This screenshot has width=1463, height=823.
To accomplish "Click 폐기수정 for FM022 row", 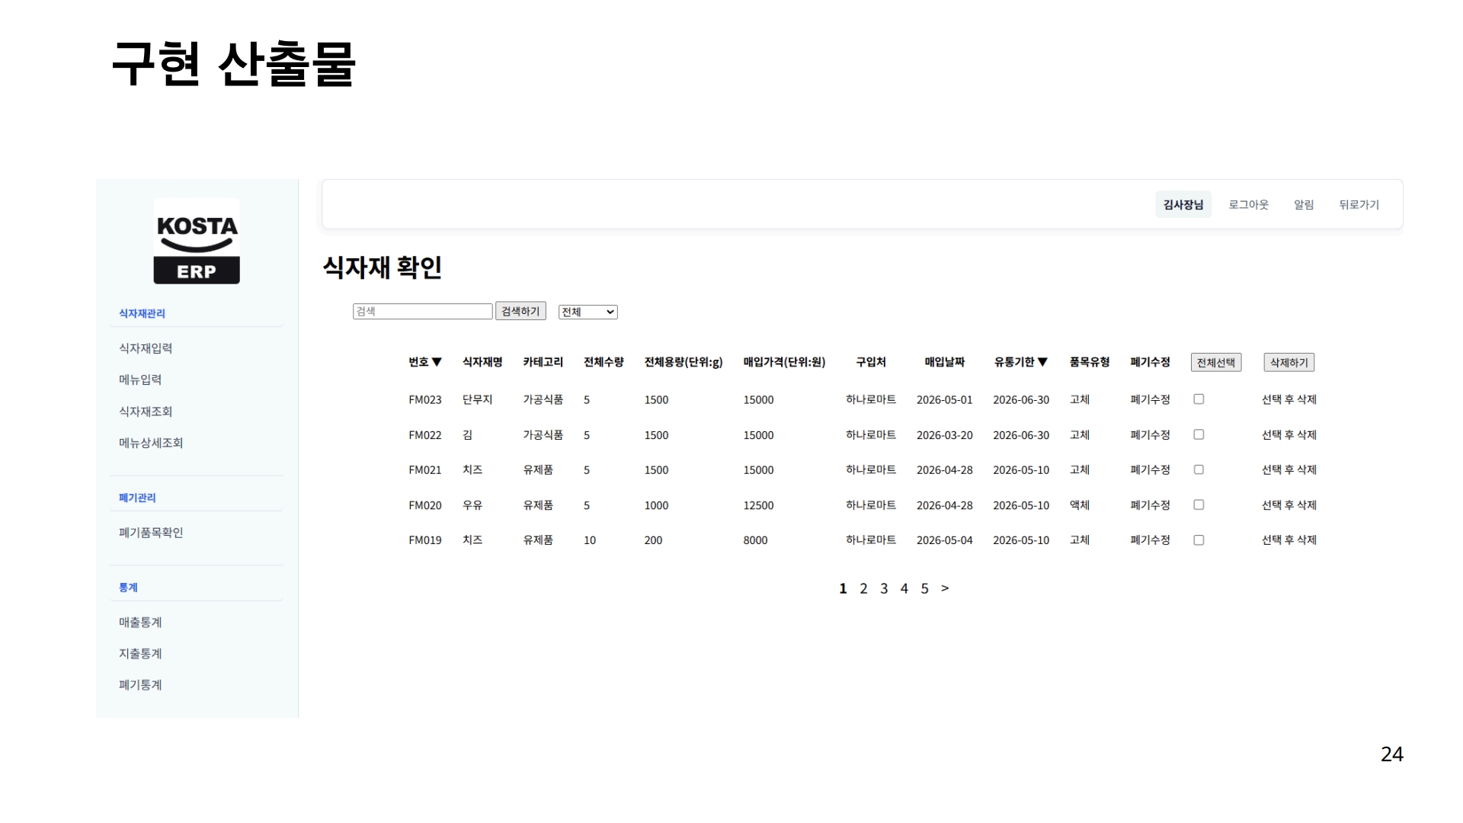I will [1150, 434].
